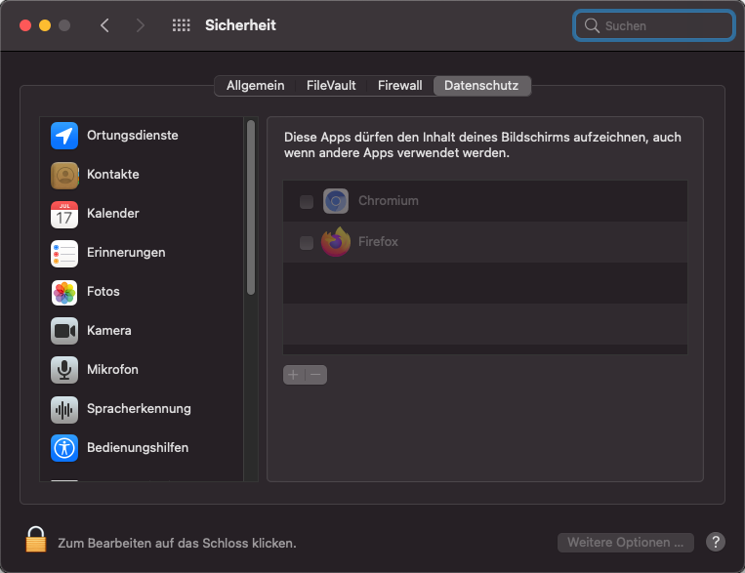Switch to the FileVault tab

coord(331,86)
